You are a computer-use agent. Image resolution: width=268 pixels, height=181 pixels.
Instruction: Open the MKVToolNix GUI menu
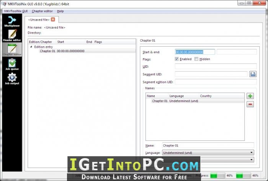16,11
